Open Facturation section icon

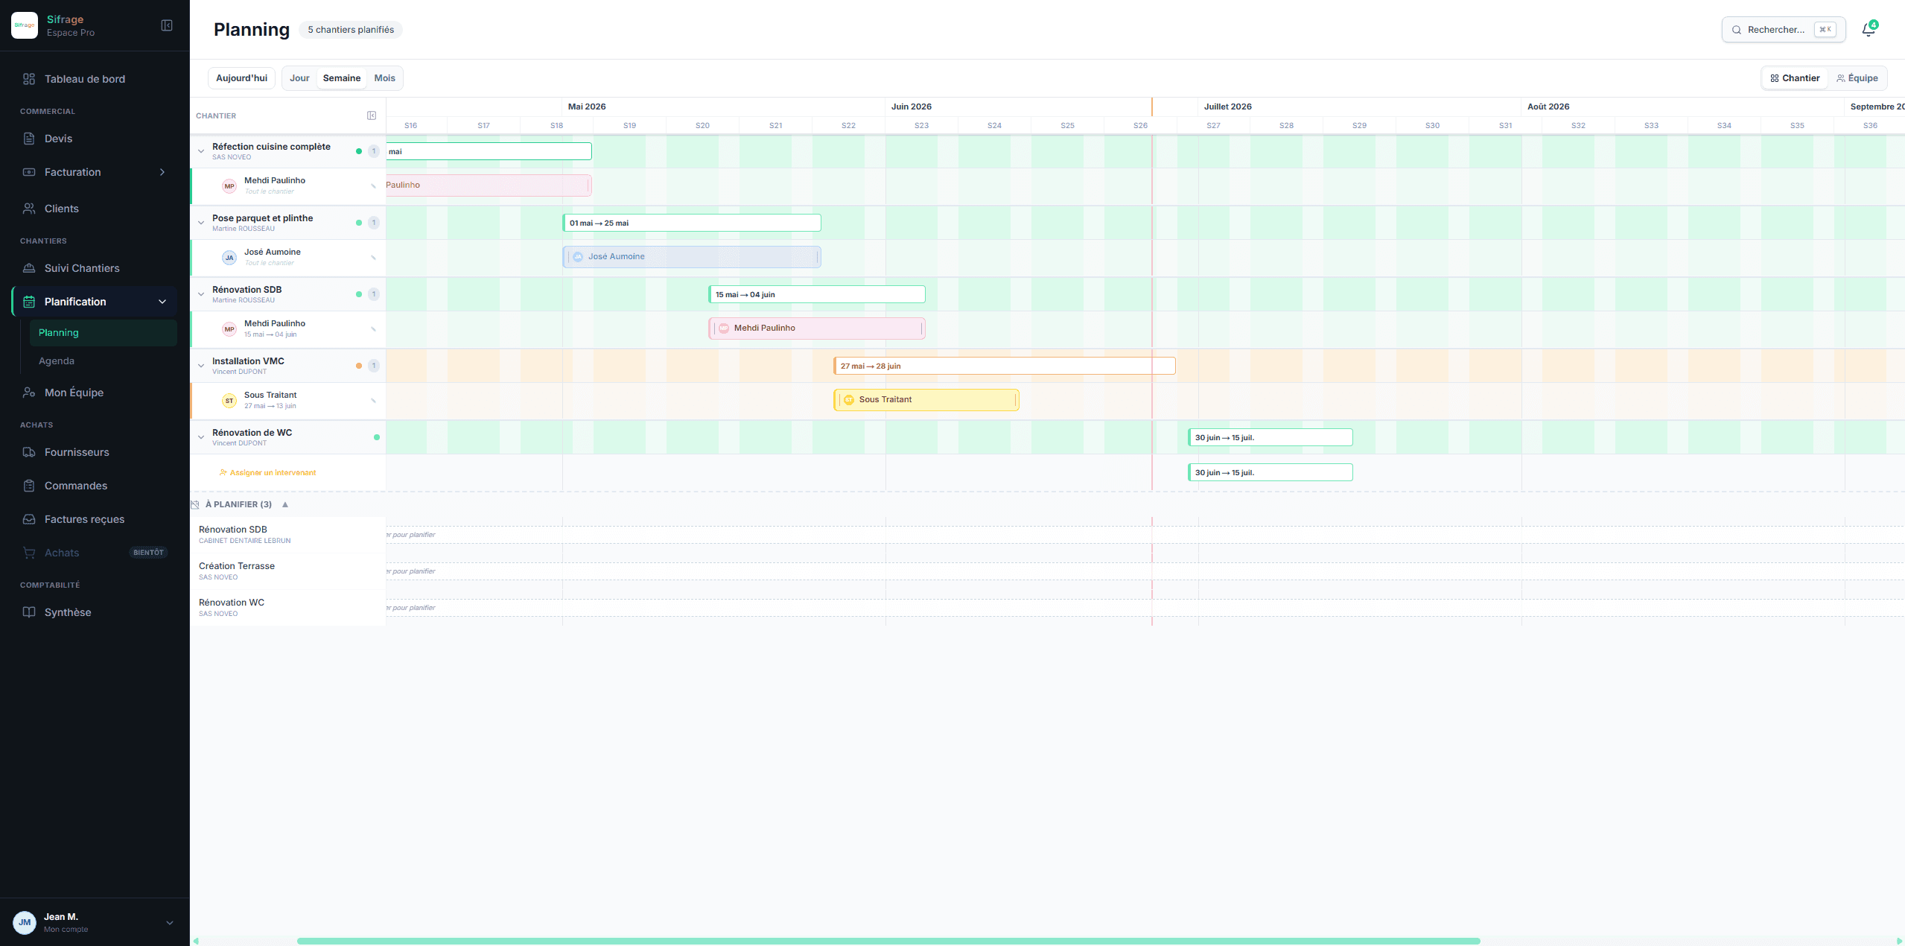[29, 172]
